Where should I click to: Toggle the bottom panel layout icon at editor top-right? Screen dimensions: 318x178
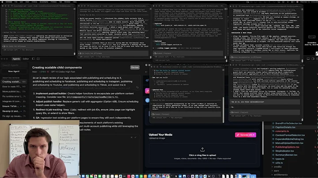tap(308, 59)
